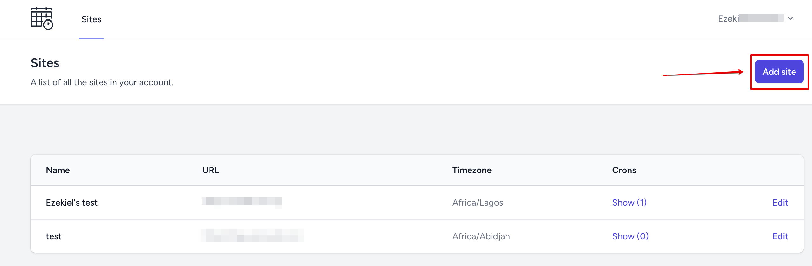Click the Crons column header
Viewport: 812px width, 266px height.
624,170
